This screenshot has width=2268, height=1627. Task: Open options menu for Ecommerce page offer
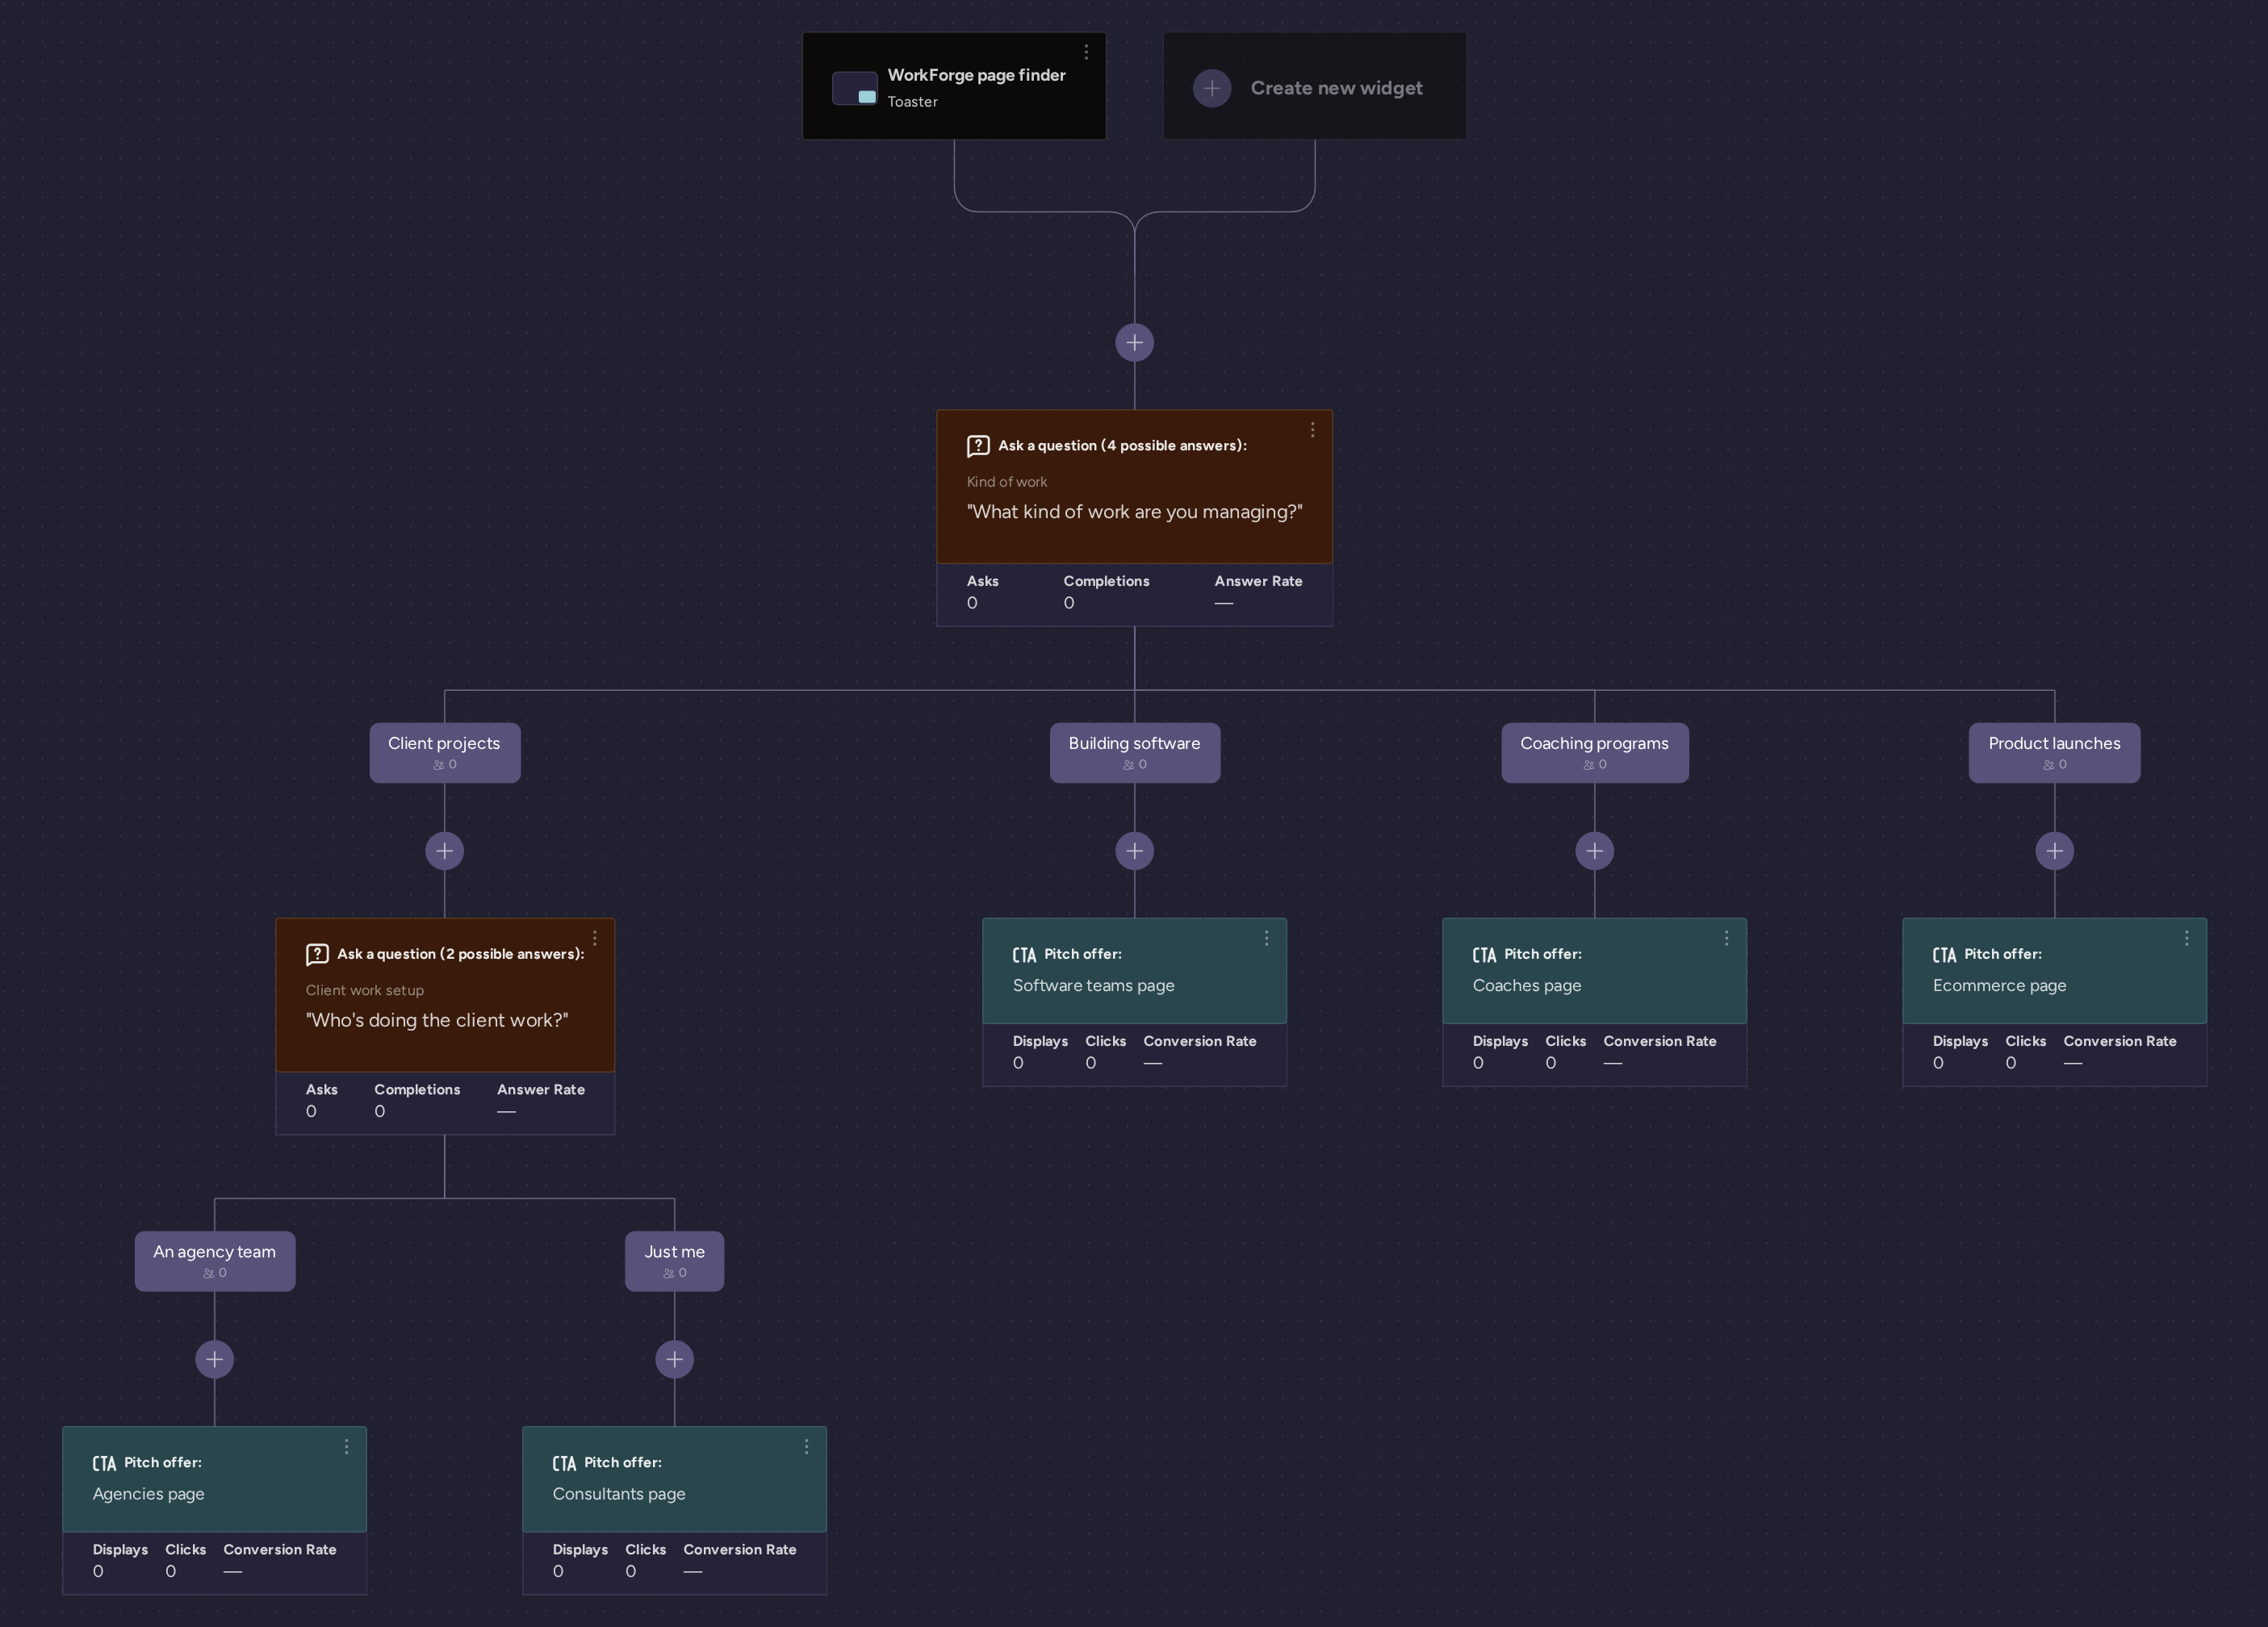[2186, 938]
